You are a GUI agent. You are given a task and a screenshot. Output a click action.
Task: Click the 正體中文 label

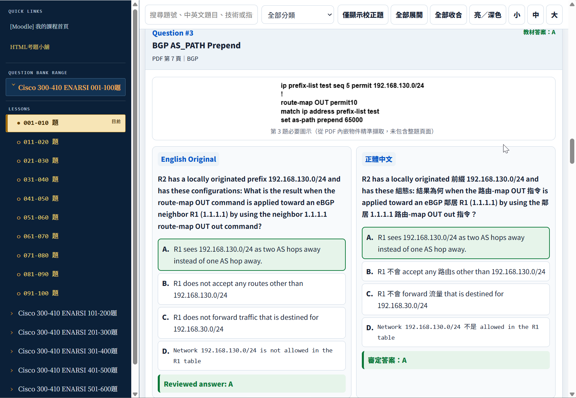[379, 159]
